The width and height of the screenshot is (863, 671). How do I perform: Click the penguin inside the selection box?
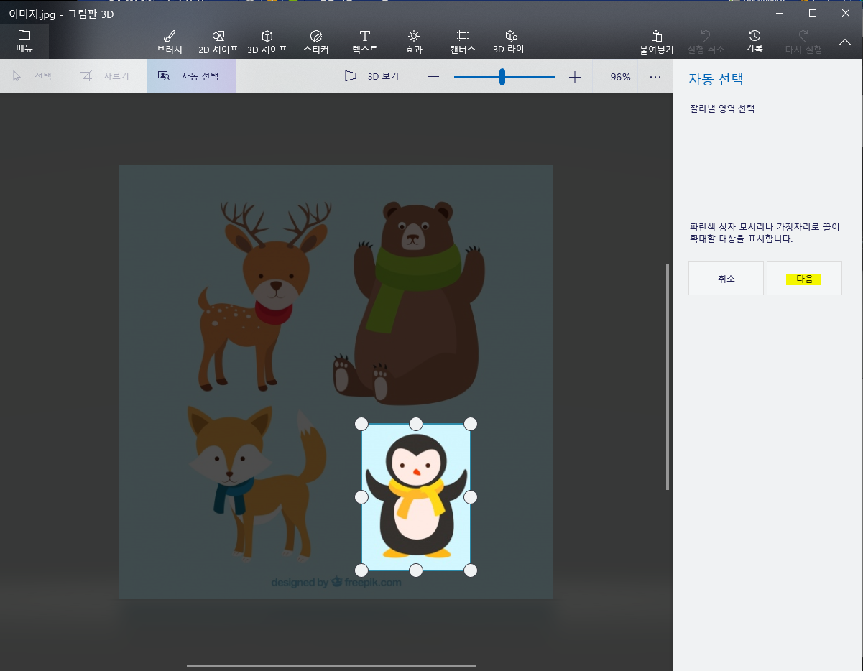[x=416, y=496]
